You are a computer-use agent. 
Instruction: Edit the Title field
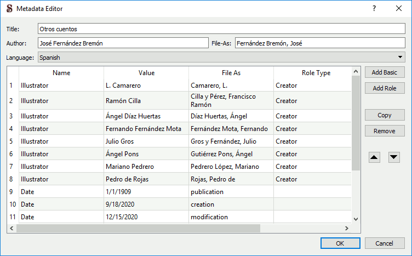tap(221, 29)
